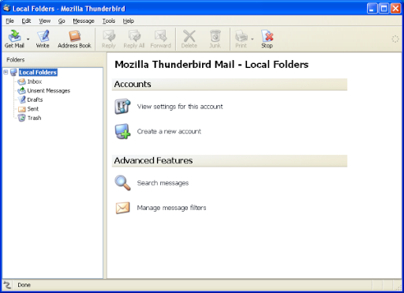Select Local Folders in folder tree
The width and height of the screenshot is (404, 293).
[38, 73]
